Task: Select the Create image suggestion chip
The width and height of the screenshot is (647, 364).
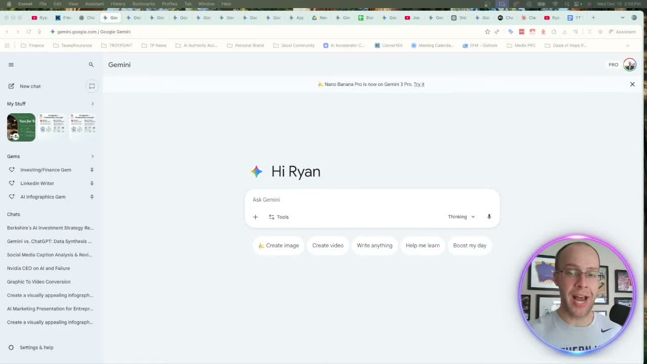Action: [279, 246]
